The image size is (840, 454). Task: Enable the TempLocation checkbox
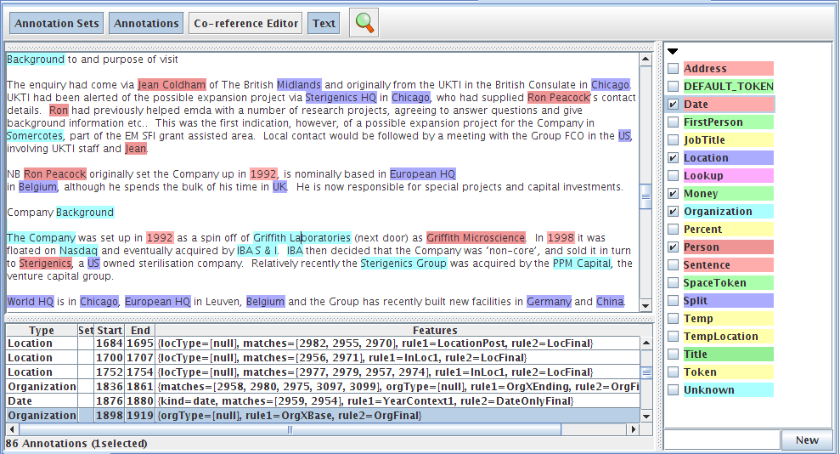(674, 337)
